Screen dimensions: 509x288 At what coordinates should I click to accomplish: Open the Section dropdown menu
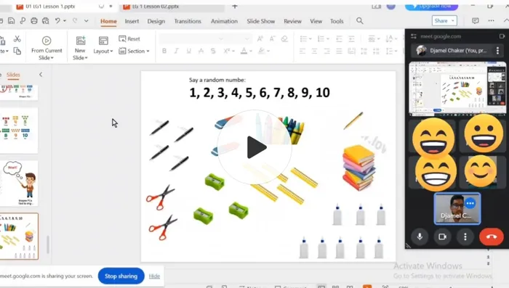134,51
